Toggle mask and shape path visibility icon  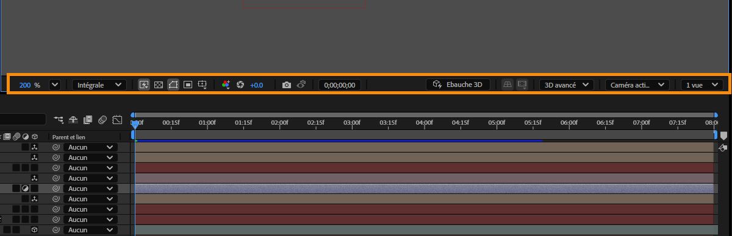173,85
